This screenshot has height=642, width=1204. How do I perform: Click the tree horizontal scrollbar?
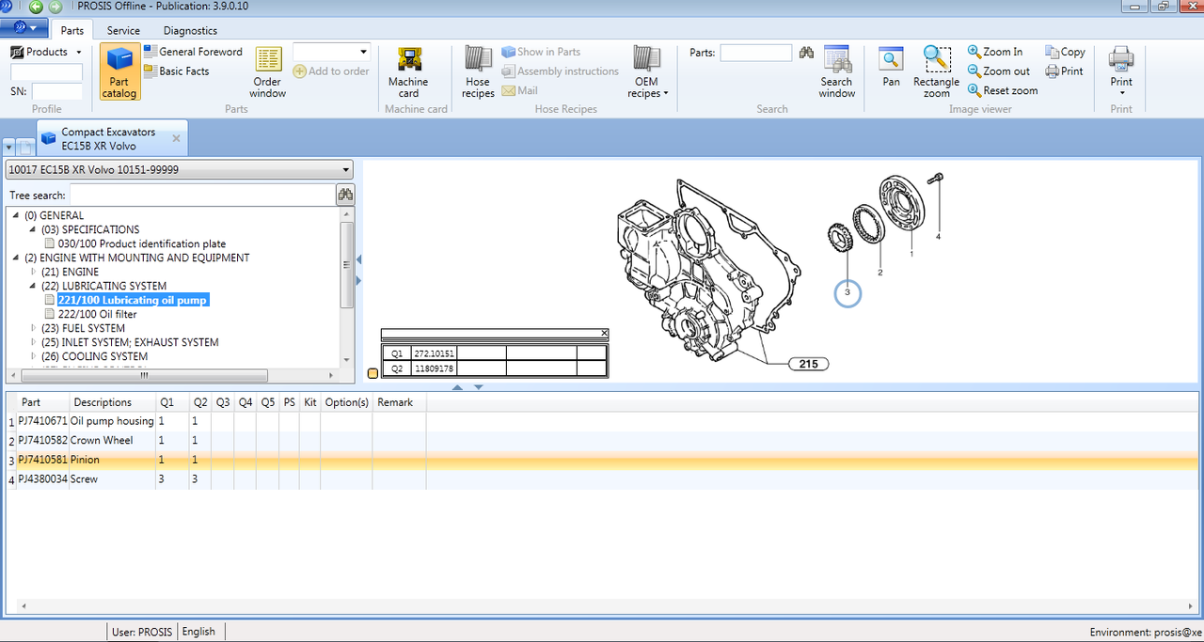click(143, 375)
